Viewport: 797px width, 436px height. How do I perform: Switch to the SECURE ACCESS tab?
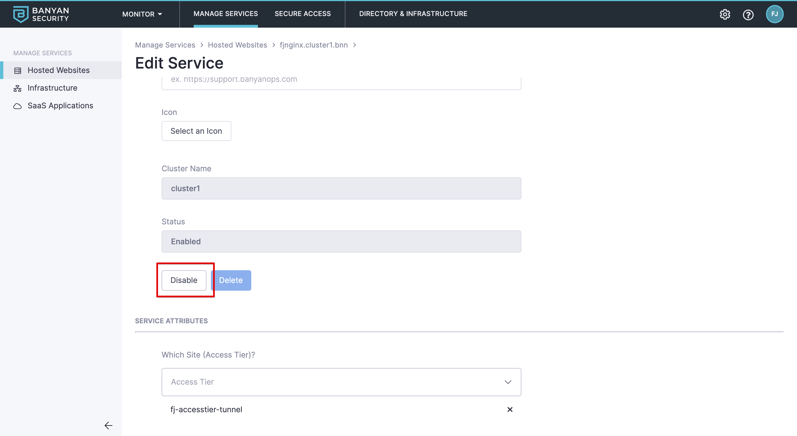pyautogui.click(x=302, y=14)
